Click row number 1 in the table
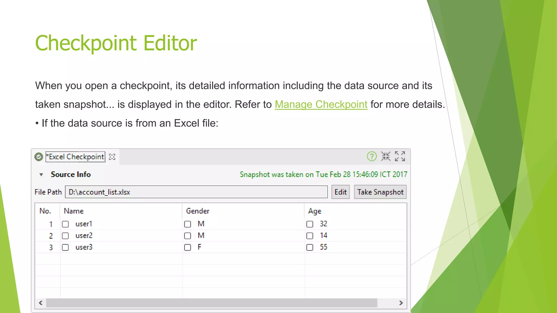 (51, 224)
